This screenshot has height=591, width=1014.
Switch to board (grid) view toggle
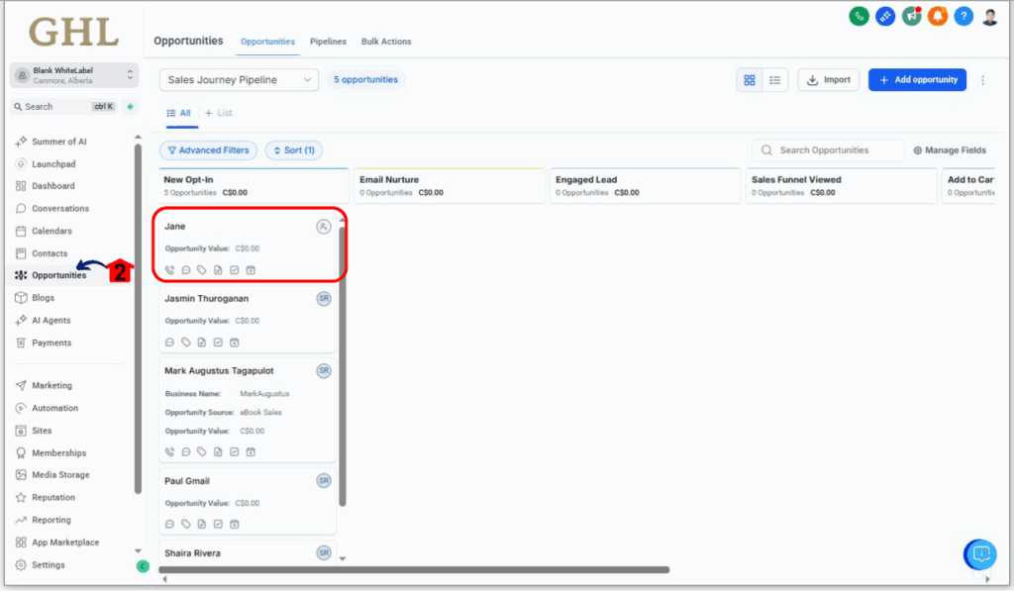750,80
